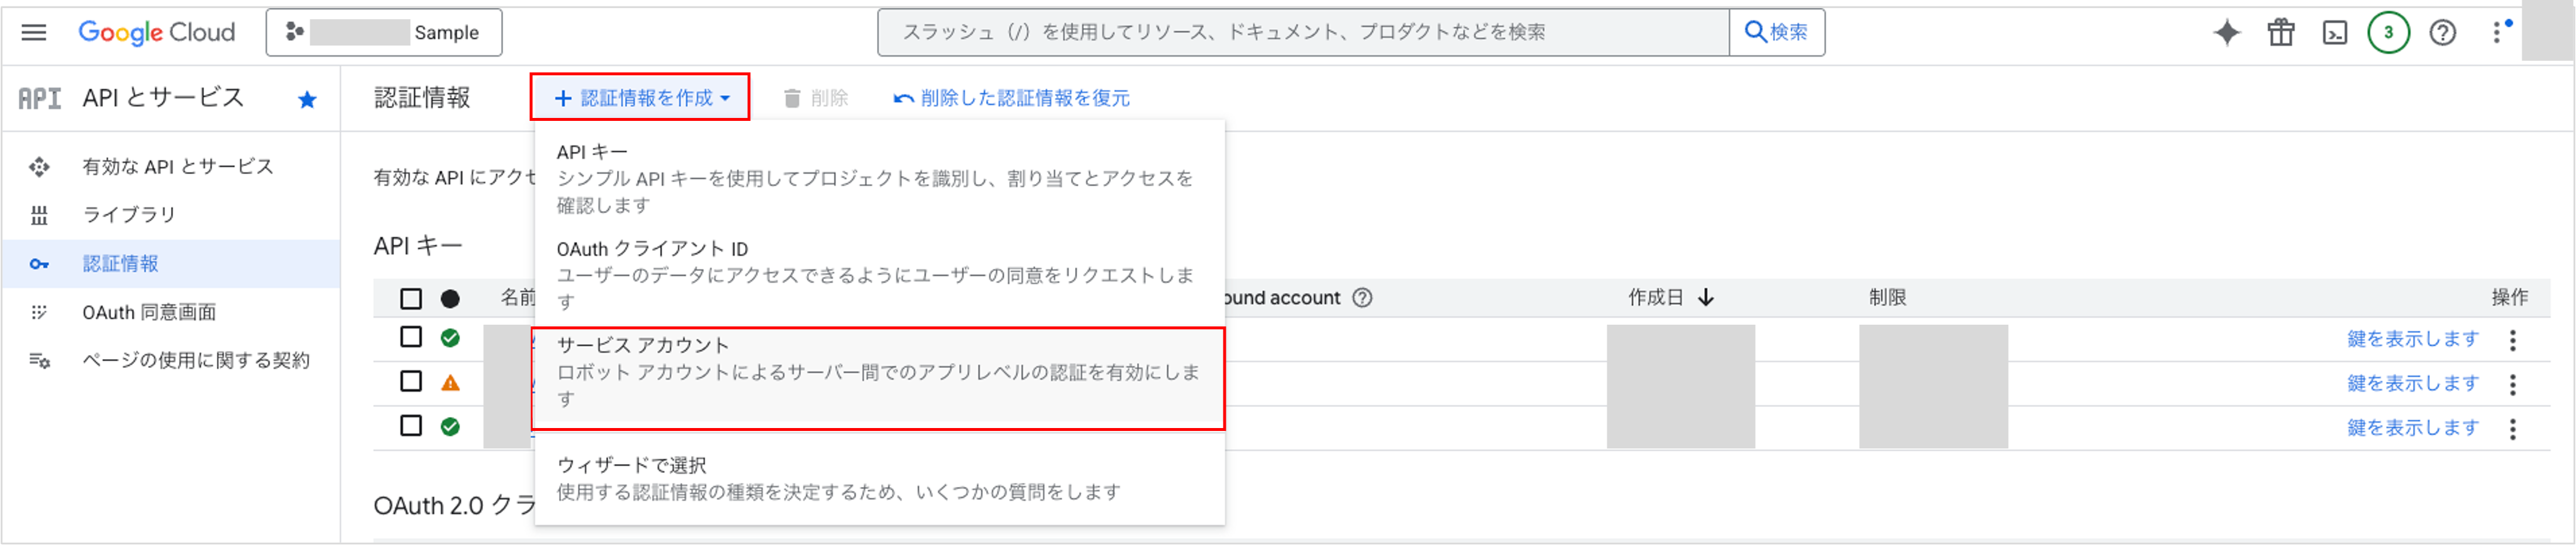Tick the first API key row checkbox
Viewport: 2576px width, 546px height.
coord(411,337)
